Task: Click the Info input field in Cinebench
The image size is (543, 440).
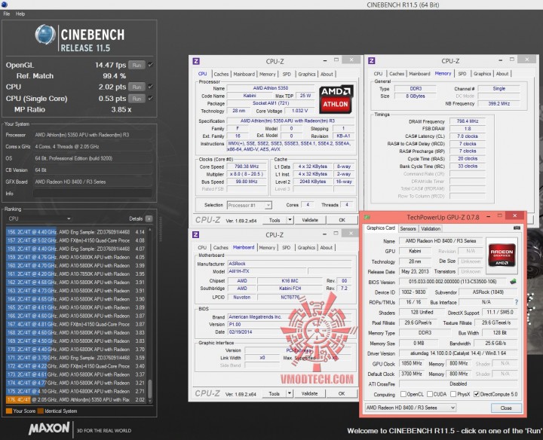Action: pos(93,194)
